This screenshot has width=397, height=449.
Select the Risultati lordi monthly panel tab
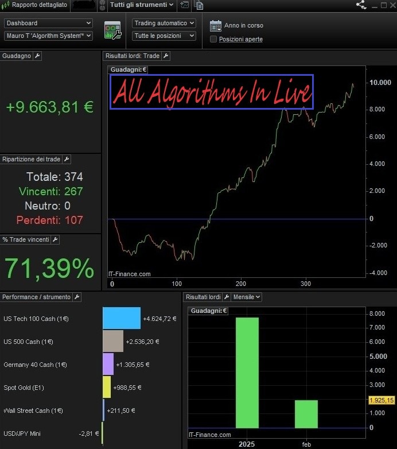203,297
